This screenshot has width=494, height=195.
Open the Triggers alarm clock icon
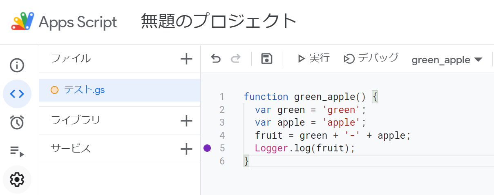click(x=17, y=122)
